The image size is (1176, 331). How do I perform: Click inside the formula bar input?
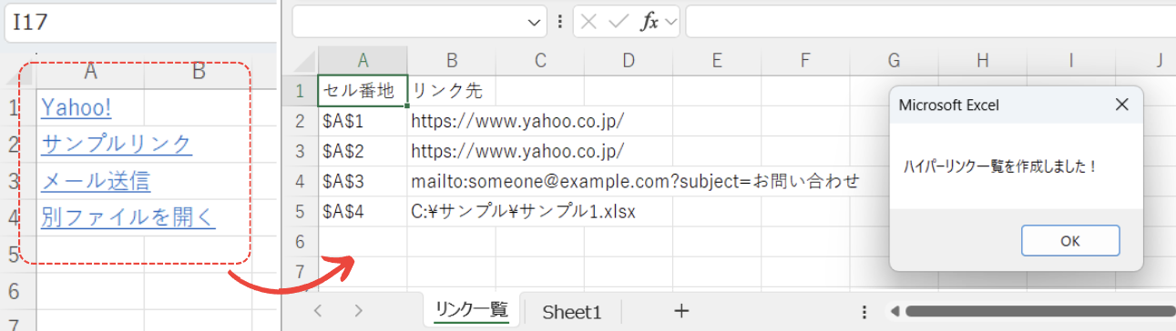coord(930,22)
